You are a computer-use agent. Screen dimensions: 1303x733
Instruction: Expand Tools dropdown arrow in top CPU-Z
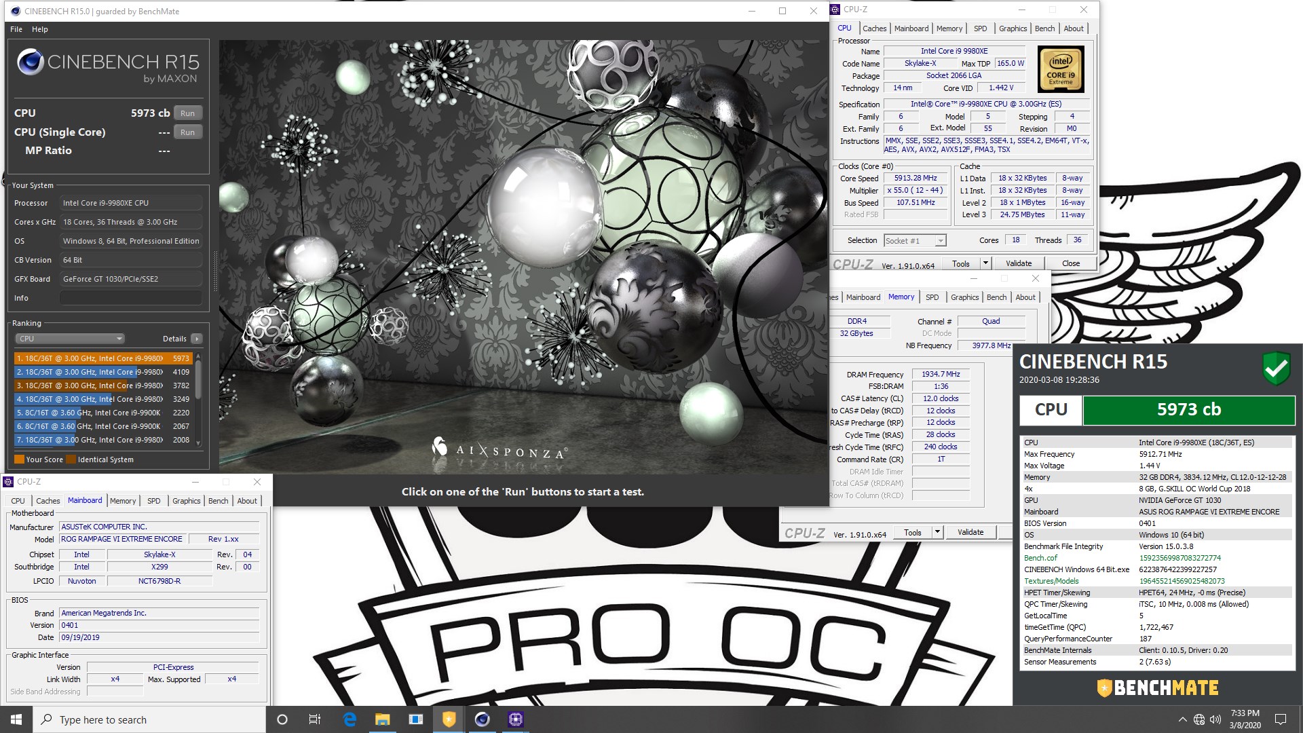(x=985, y=263)
